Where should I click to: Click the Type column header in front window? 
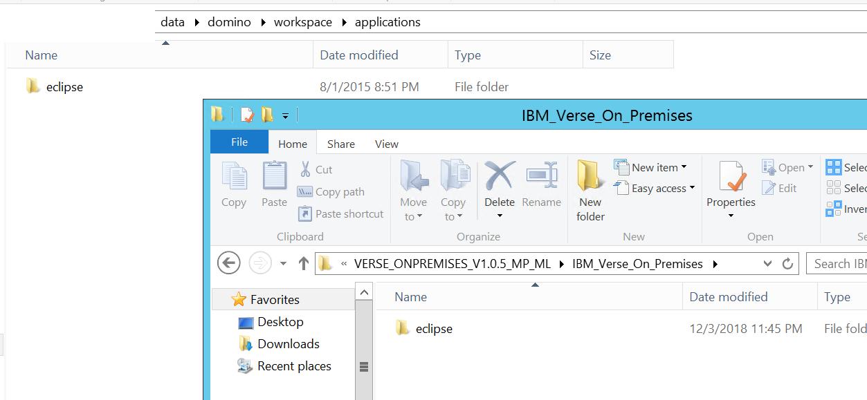click(x=842, y=297)
